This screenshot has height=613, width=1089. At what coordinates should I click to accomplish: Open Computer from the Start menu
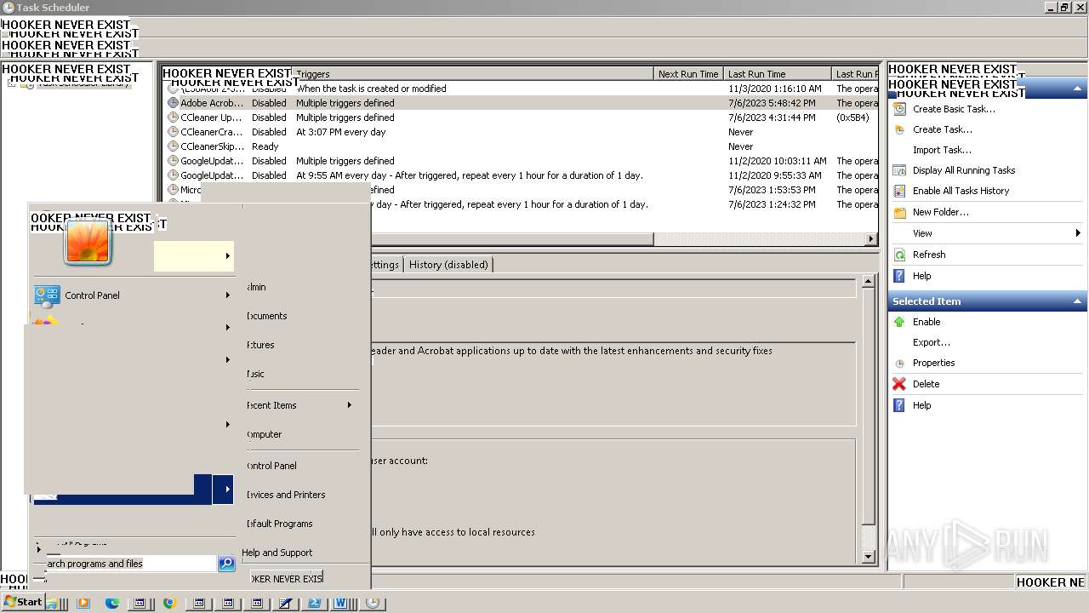coord(264,434)
